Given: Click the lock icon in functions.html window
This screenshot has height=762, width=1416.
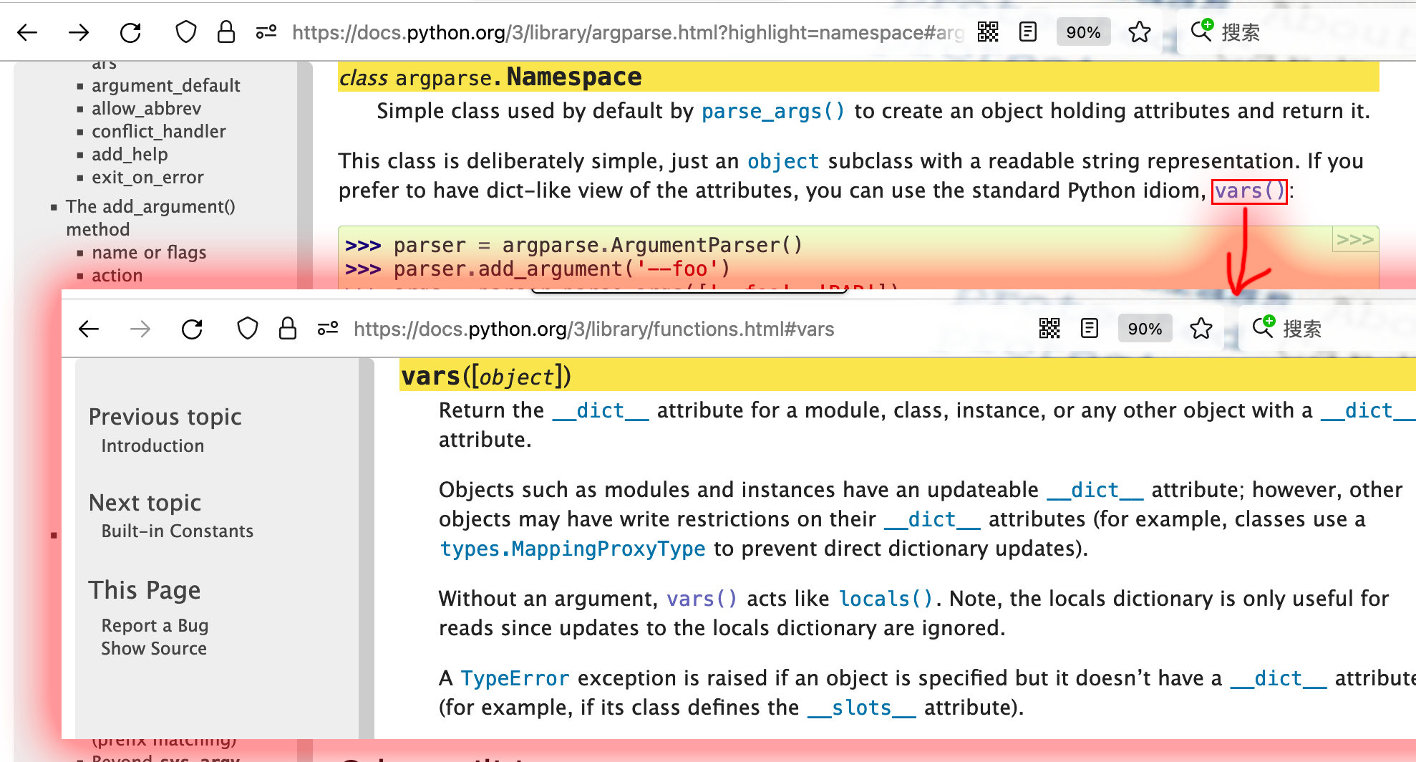Looking at the screenshot, I should pyautogui.click(x=288, y=329).
